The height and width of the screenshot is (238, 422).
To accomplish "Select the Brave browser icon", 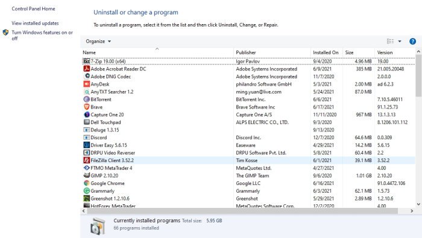I will pos(86,107).
